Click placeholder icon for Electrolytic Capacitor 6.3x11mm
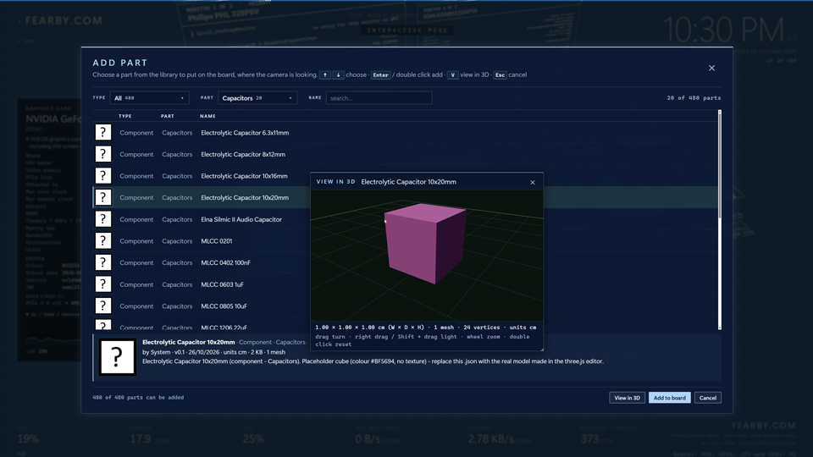Image resolution: width=813 pixels, height=457 pixels. (103, 133)
